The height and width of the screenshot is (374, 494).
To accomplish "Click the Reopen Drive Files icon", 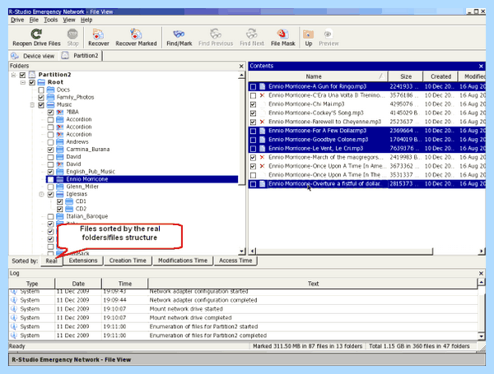I will click(36, 34).
